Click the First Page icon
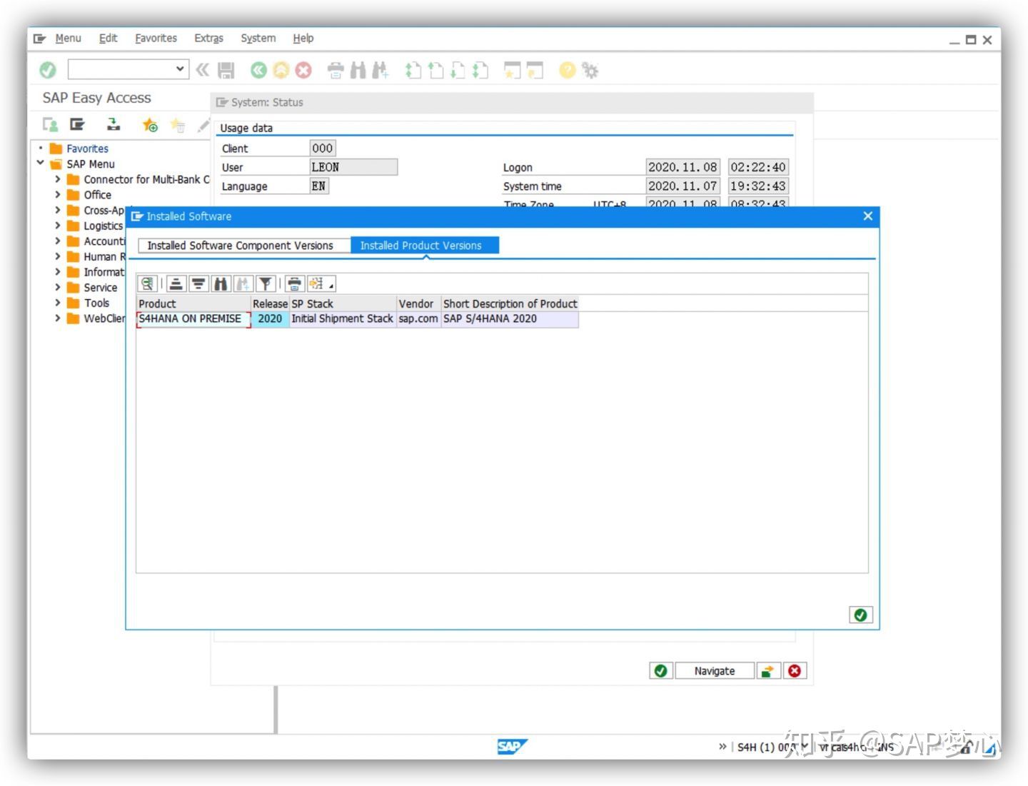The image size is (1028, 786). pos(413,70)
